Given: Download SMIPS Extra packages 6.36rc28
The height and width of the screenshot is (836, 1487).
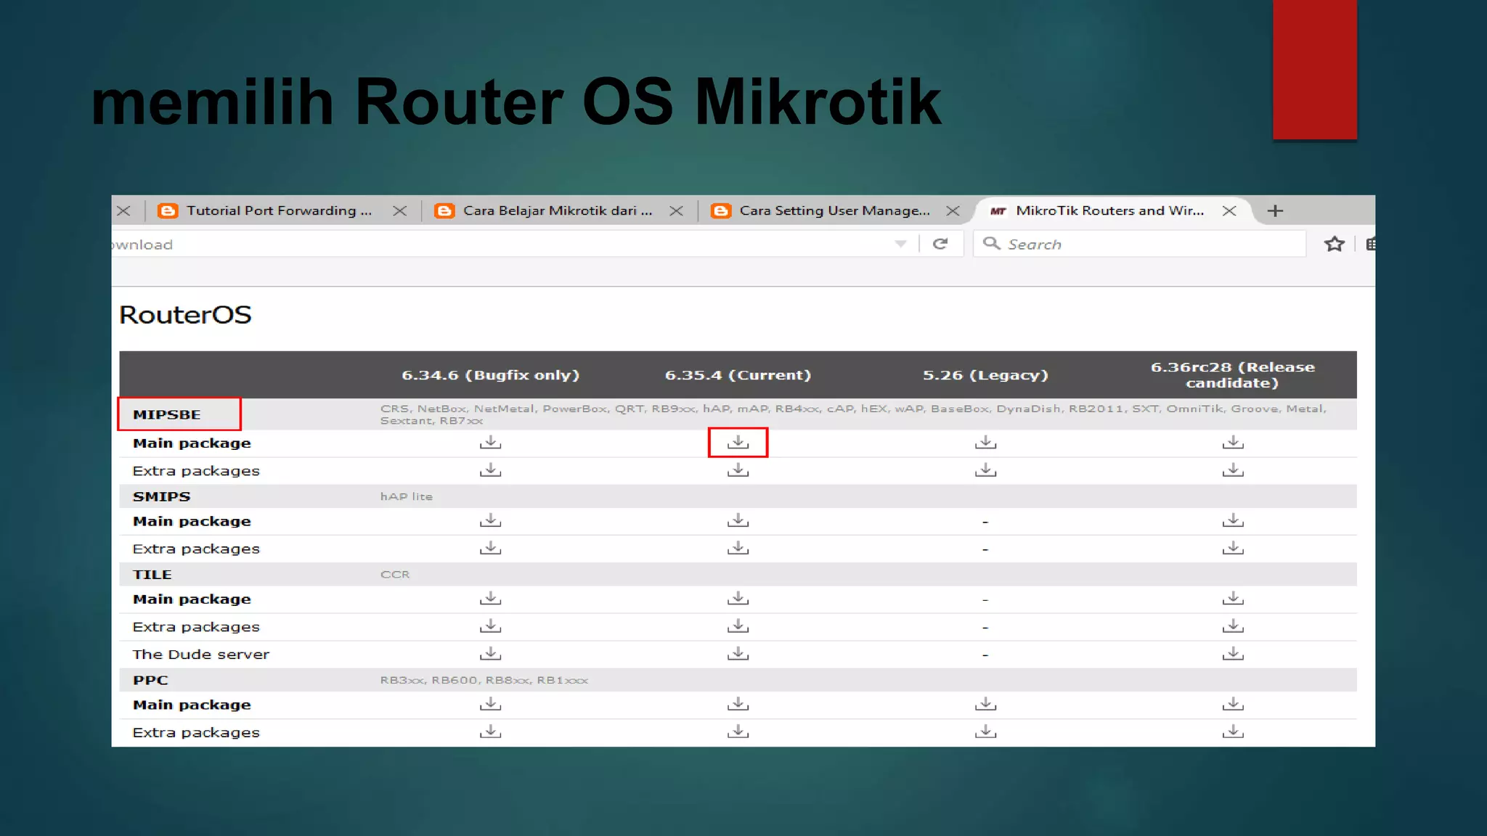Looking at the screenshot, I should pos(1233,548).
